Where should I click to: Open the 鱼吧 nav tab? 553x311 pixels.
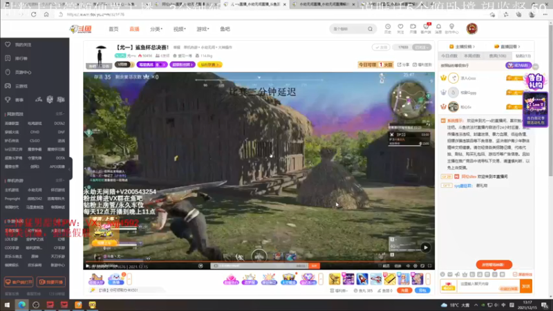pyautogui.click(x=225, y=29)
